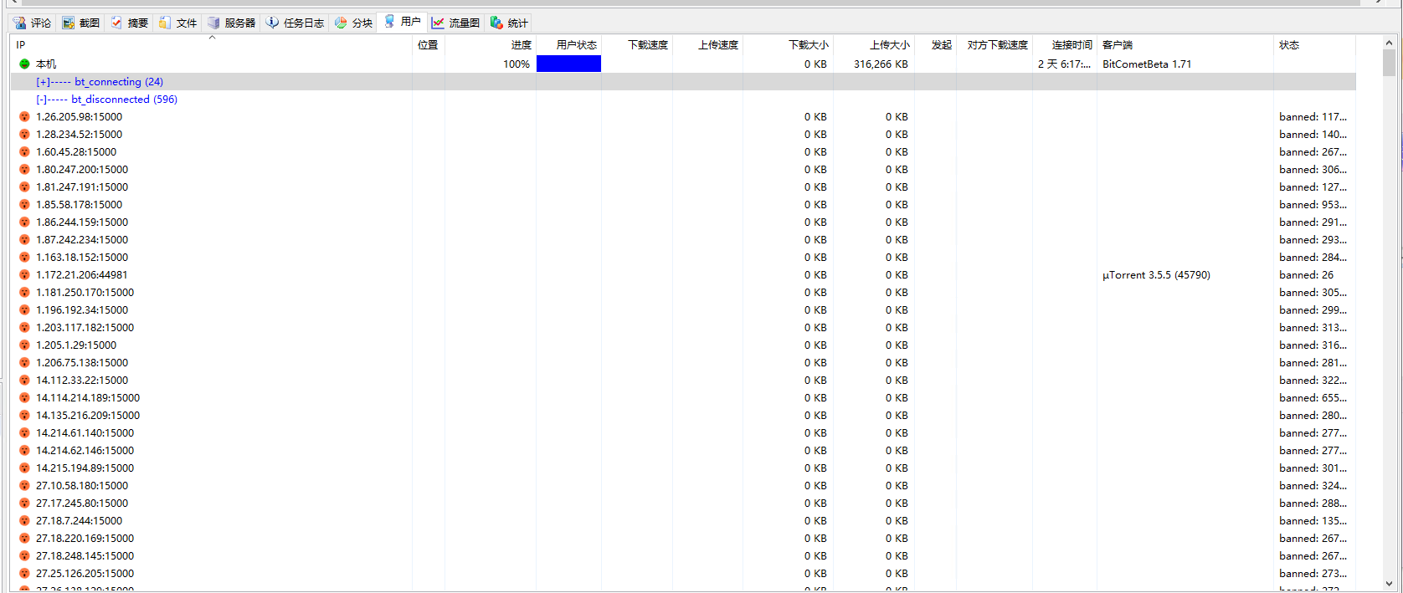Viewport: 1403px width, 593px height.
Task: Switch to the 流量图 traffic chart tab
Action: pyautogui.click(x=456, y=23)
